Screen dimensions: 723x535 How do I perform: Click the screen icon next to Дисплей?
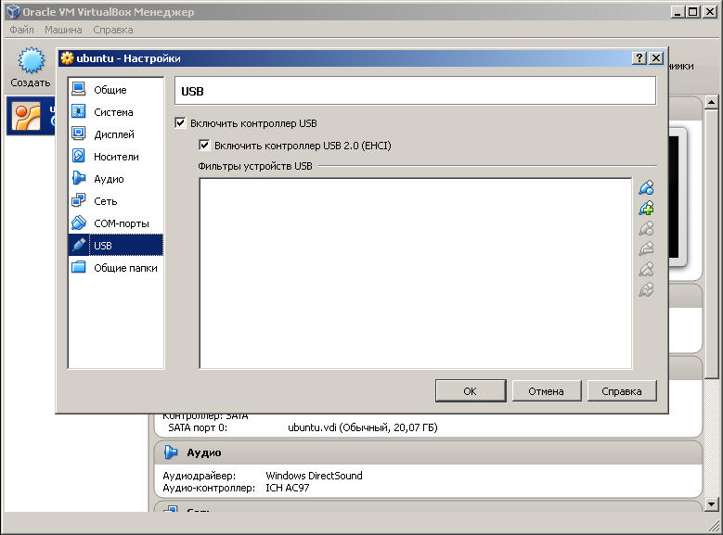pyautogui.click(x=79, y=134)
